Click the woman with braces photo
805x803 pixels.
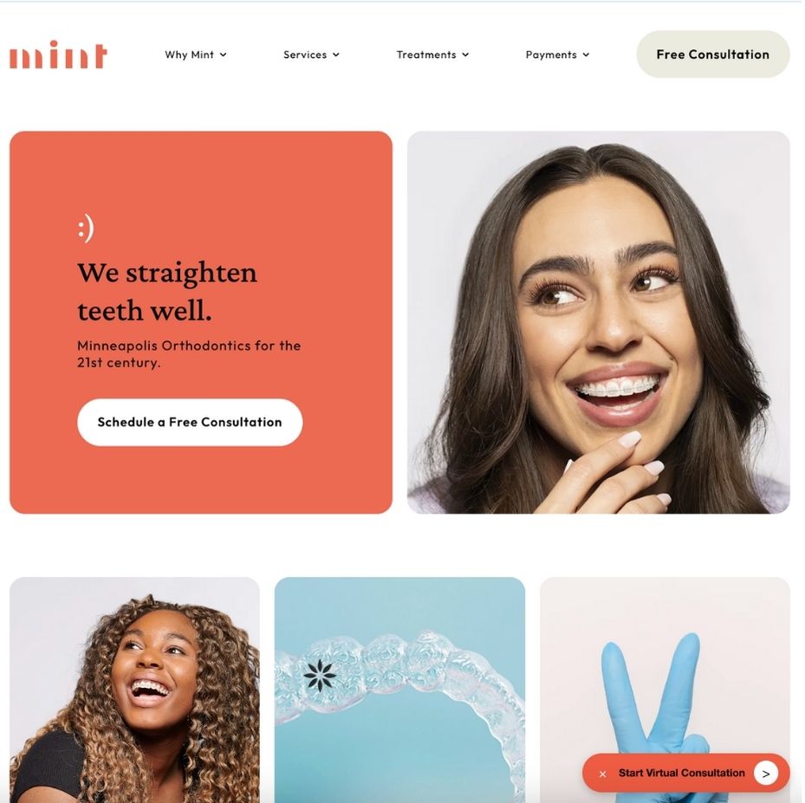(x=600, y=323)
